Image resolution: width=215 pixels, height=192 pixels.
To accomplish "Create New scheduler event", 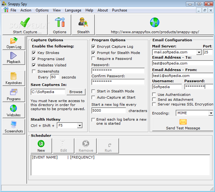I will (41, 146).
